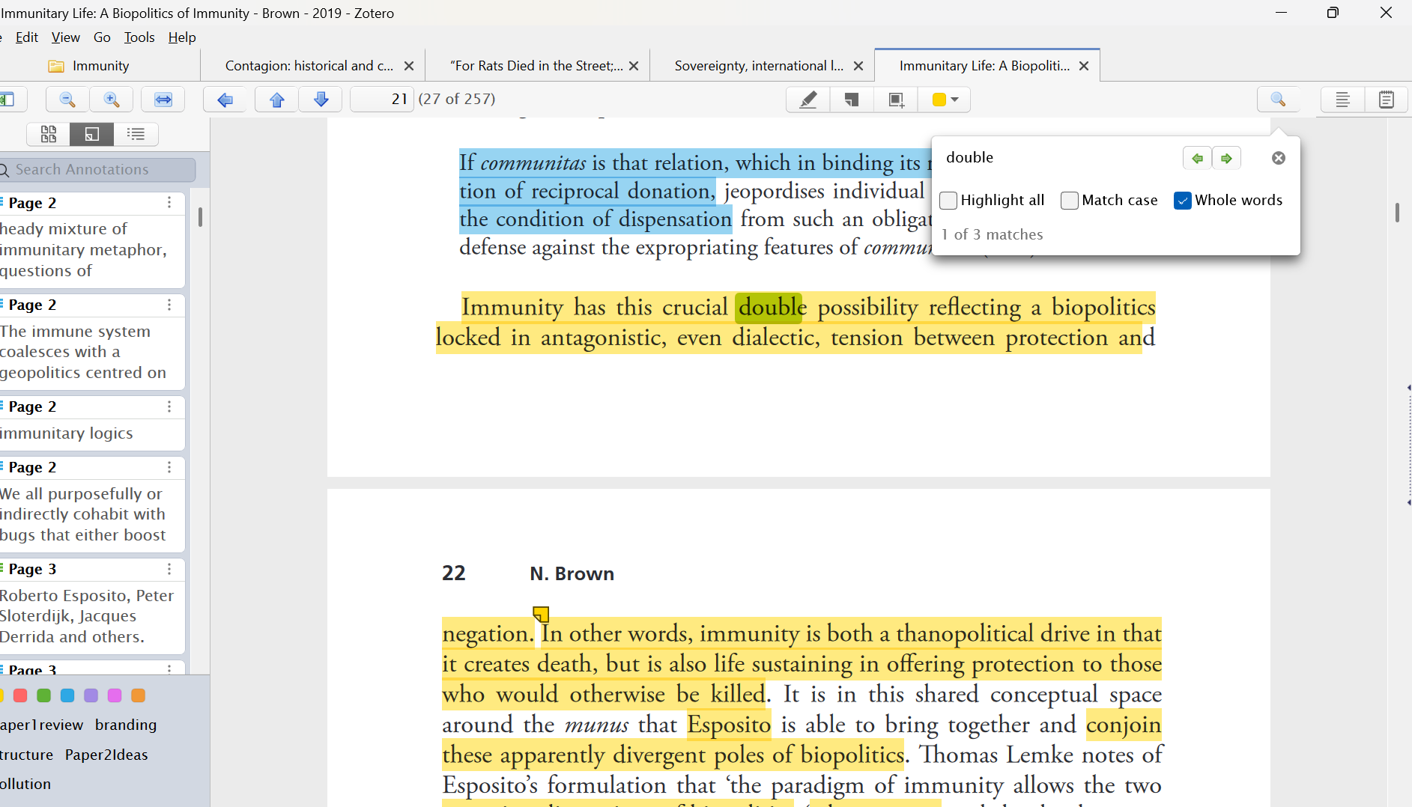The image size is (1412, 807).
Task: Open options menu for "immunitary logics" annotation
Action: [x=169, y=406]
